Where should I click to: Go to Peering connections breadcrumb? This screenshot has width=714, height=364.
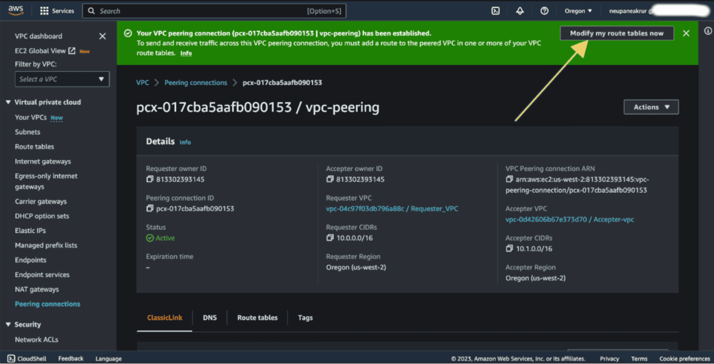(x=196, y=83)
